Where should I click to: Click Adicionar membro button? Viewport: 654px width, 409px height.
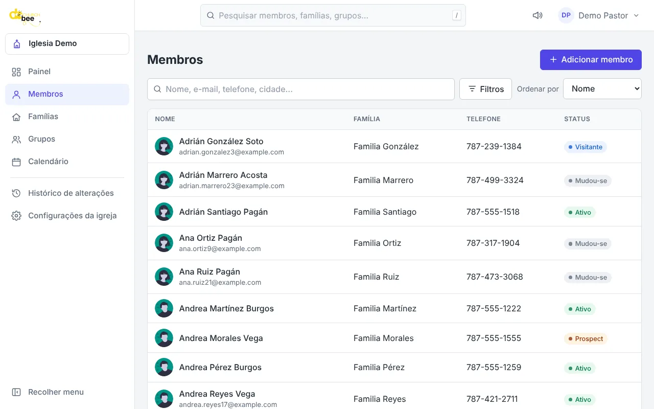(591, 60)
